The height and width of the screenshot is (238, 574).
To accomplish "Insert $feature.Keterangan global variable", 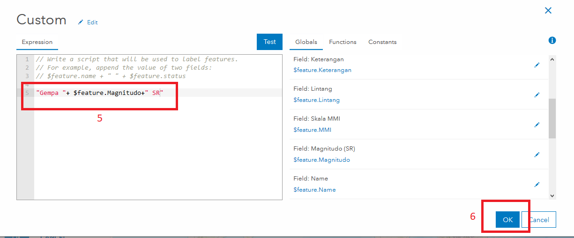I will [322, 70].
